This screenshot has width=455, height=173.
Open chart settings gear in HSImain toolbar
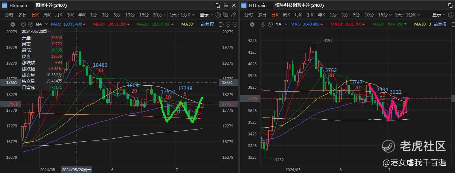[218, 15]
